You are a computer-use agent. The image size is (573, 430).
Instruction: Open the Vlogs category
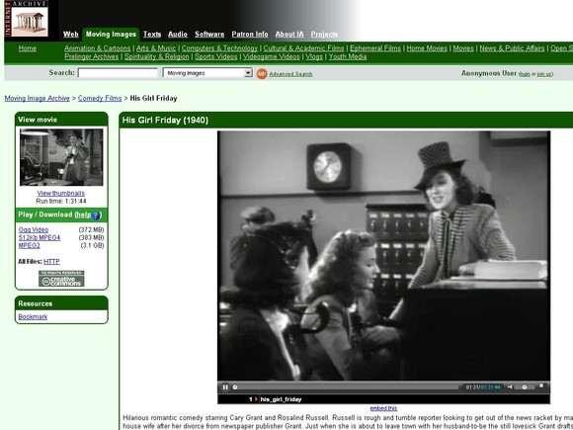tap(314, 56)
